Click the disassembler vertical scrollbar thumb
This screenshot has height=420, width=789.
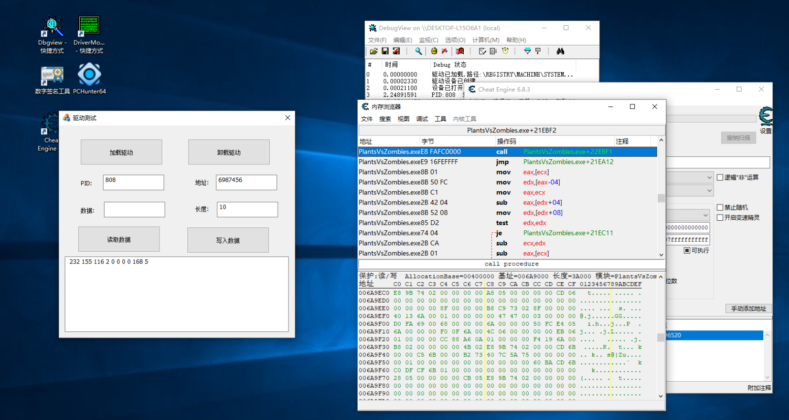pos(661,198)
